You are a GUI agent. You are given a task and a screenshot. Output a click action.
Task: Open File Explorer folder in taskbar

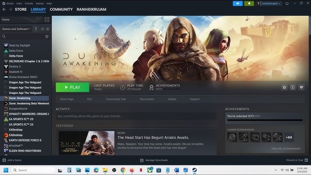click(x=105, y=170)
